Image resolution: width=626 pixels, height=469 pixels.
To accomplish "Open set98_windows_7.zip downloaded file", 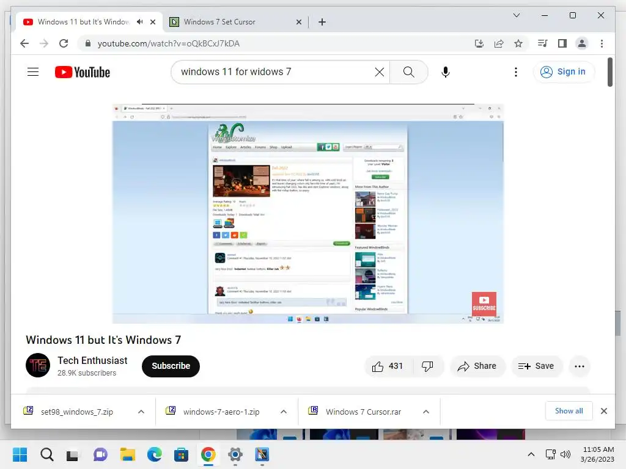I will pyautogui.click(x=76, y=412).
